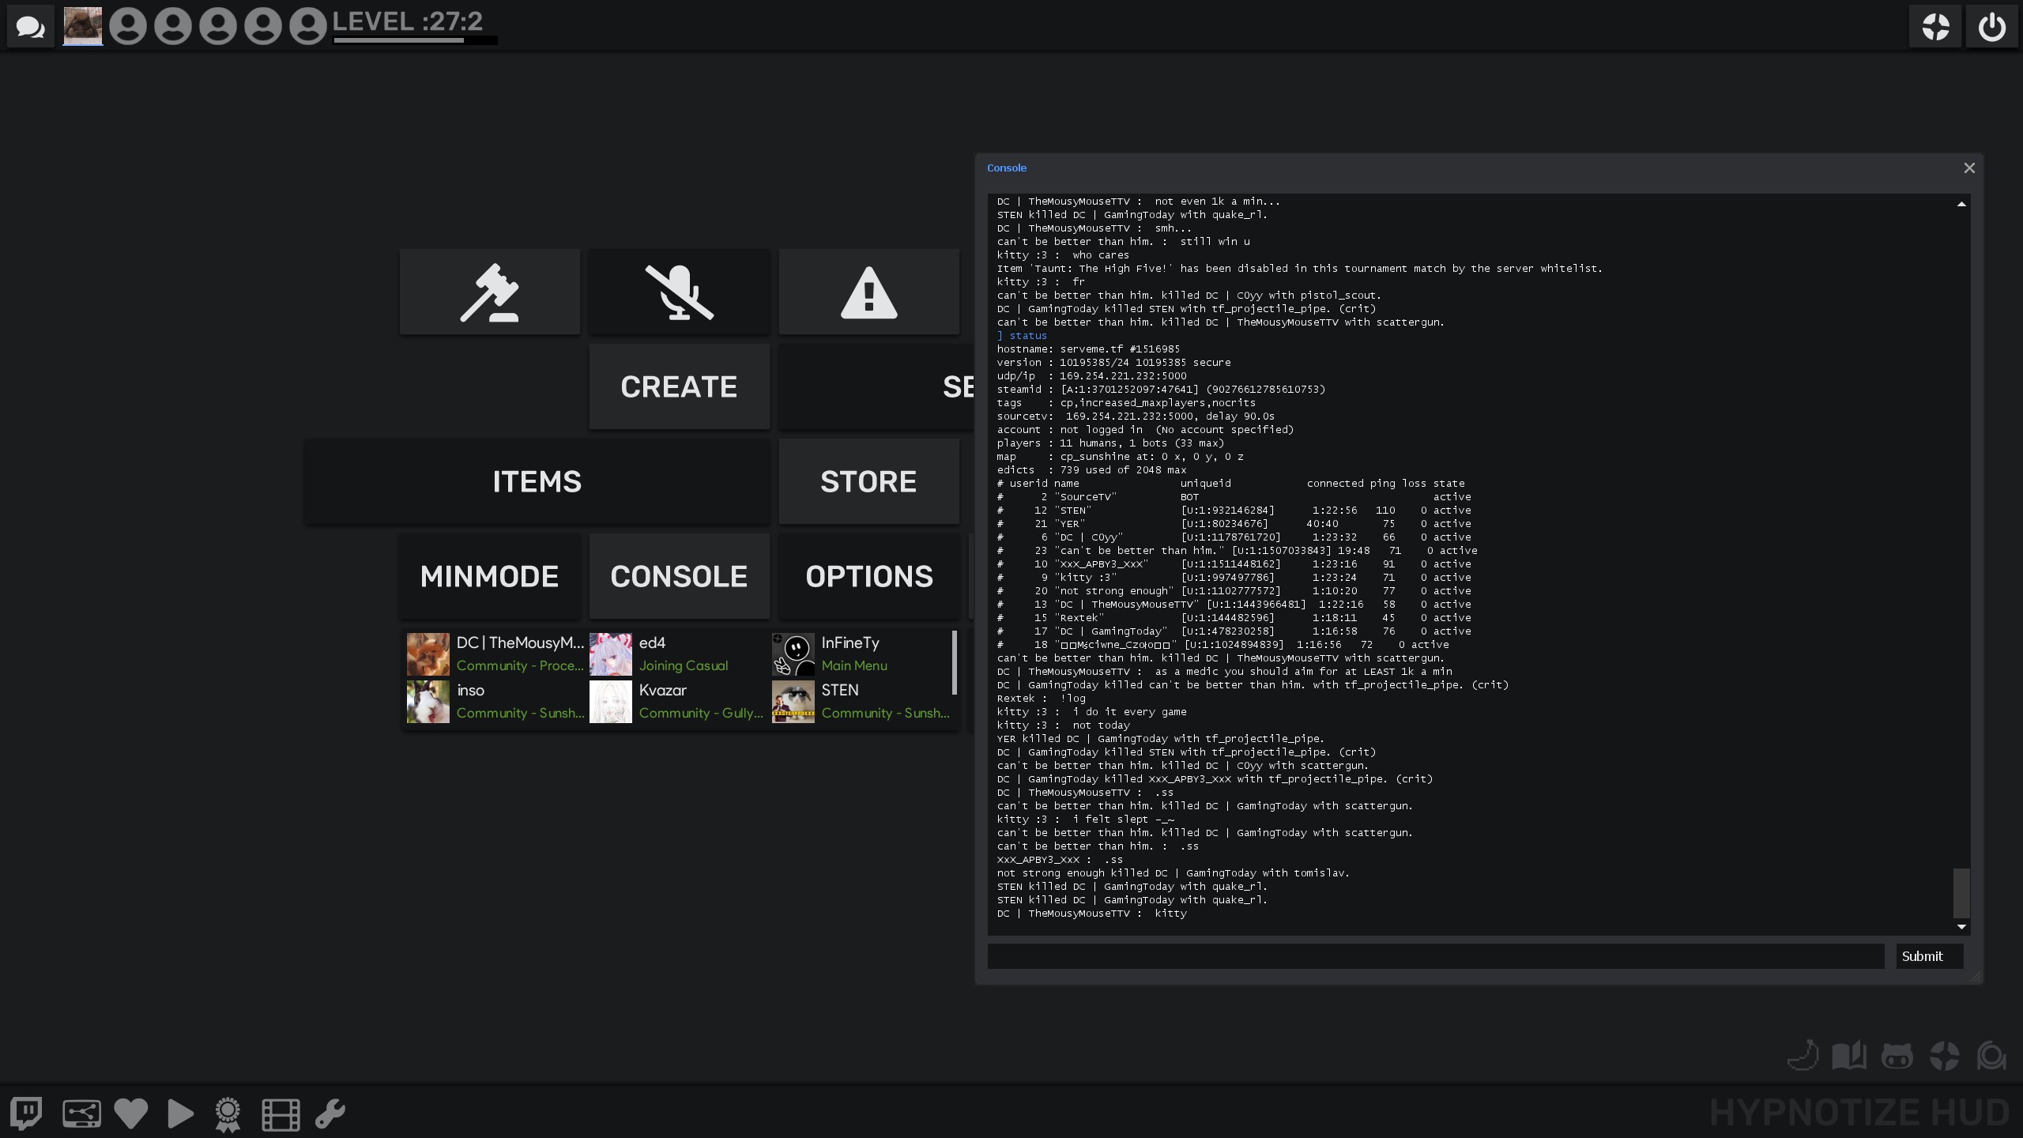Click the console command input field
This screenshot has height=1138, width=2023.
(x=1435, y=956)
